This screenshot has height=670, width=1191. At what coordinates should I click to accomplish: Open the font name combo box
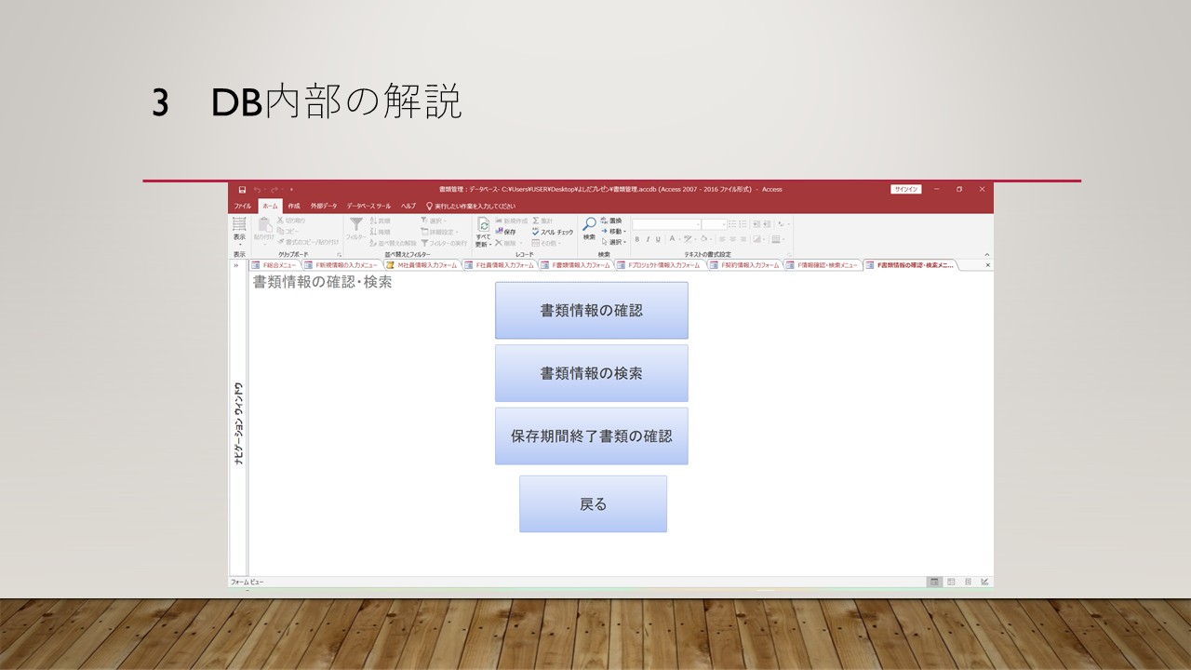click(x=666, y=224)
